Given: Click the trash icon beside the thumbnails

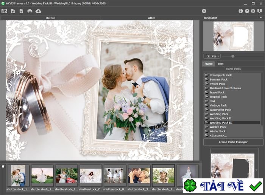Looking at the screenshot, I should coord(3,166).
